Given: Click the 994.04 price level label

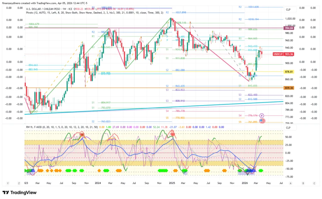Looking at the screenshot, I should (x=289, y=28).
